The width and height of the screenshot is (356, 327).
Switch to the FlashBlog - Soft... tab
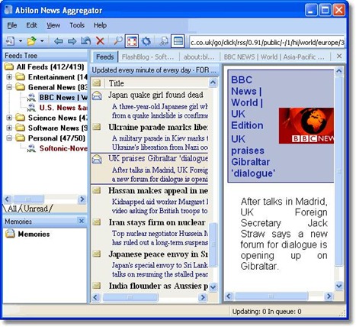tap(148, 57)
